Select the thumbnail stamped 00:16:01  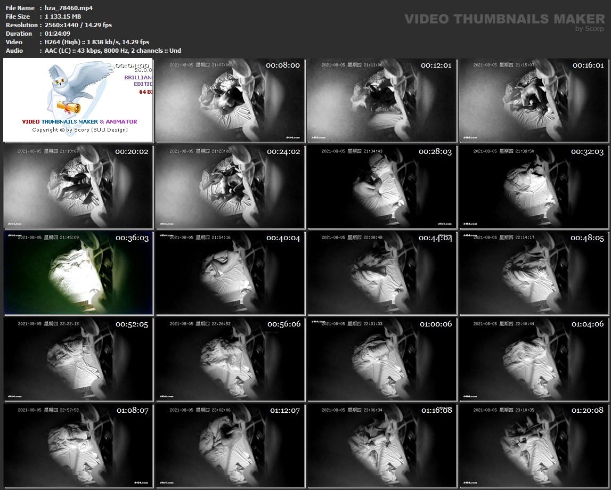[533, 100]
